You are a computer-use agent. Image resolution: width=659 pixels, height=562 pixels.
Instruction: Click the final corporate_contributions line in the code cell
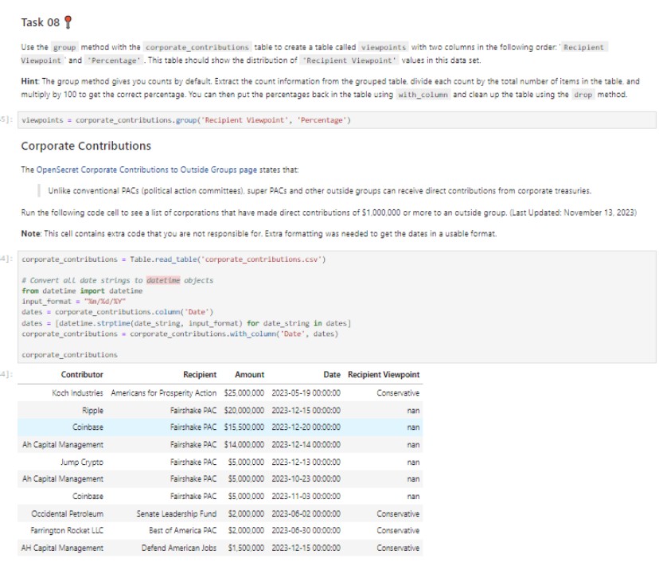click(70, 355)
